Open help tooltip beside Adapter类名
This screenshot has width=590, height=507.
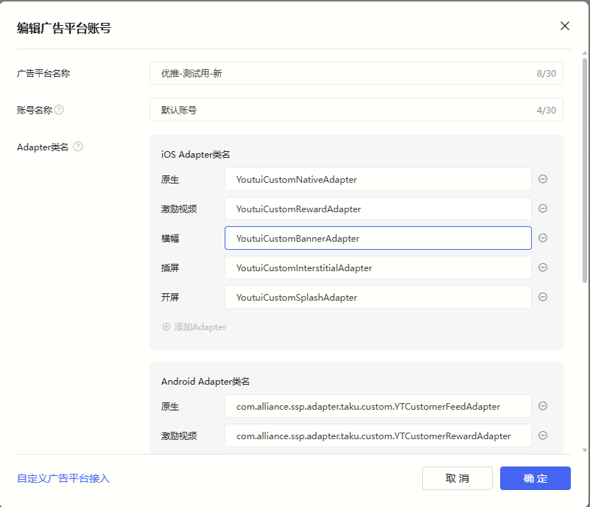coord(78,147)
